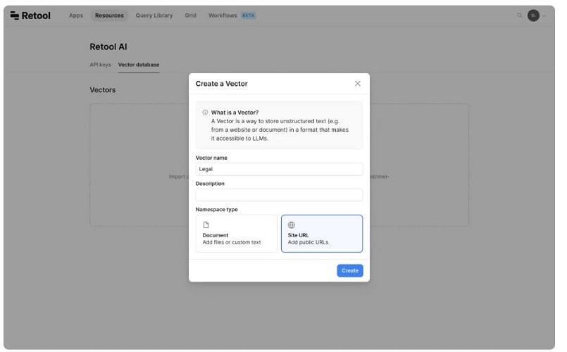Select Site URL namespace type

(x=322, y=234)
